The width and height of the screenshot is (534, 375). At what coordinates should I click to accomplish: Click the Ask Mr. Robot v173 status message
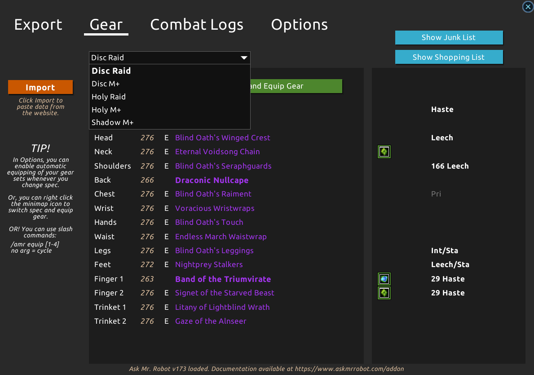coord(266,369)
